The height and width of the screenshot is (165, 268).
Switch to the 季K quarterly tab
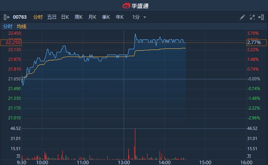(x=106, y=17)
